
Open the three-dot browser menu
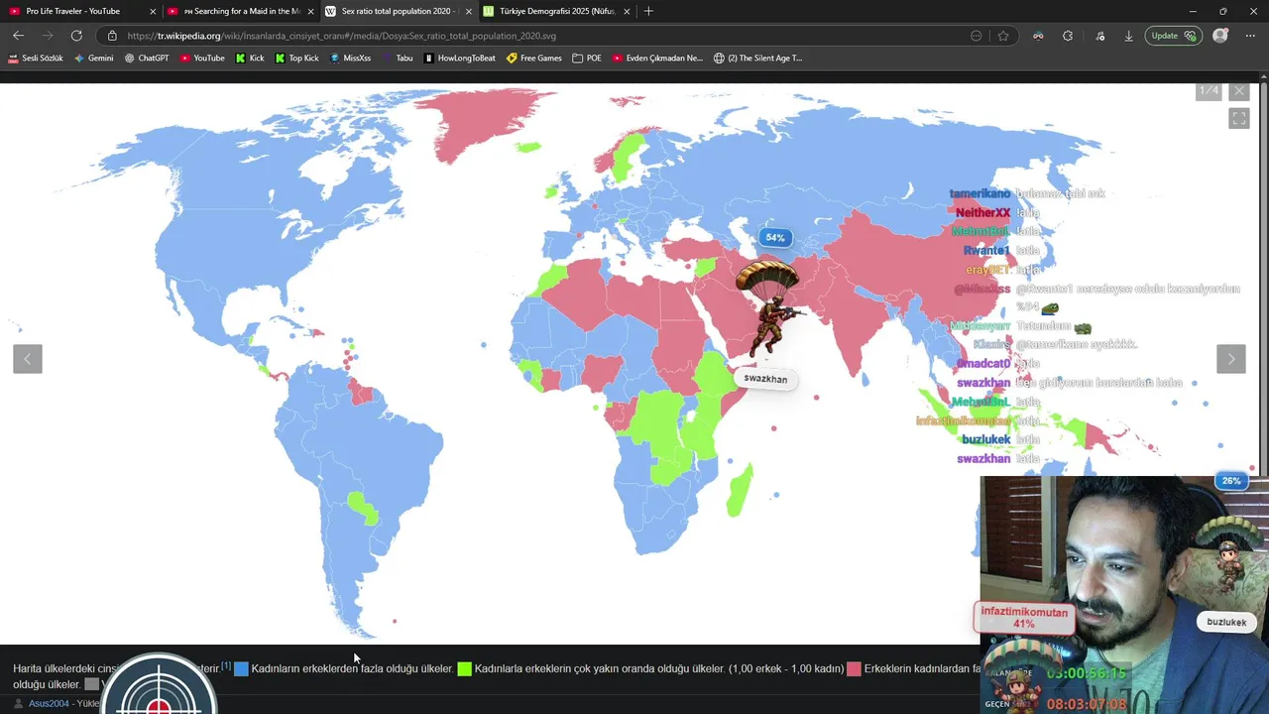1249,36
